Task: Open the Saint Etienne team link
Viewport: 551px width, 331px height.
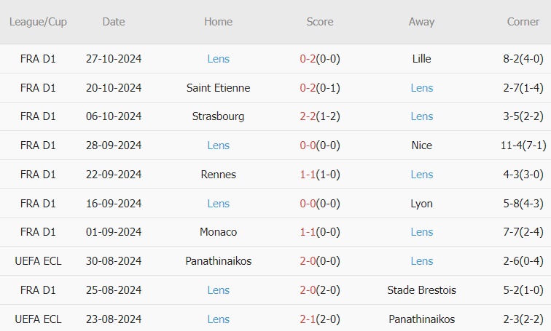Action: click(x=218, y=88)
